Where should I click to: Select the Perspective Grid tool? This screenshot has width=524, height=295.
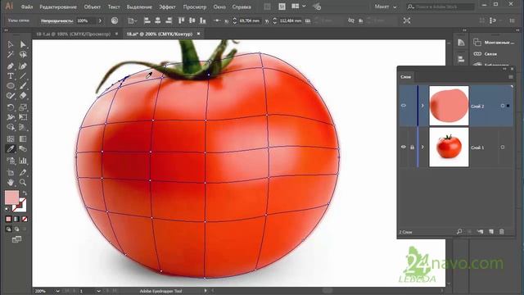[x=23, y=127]
